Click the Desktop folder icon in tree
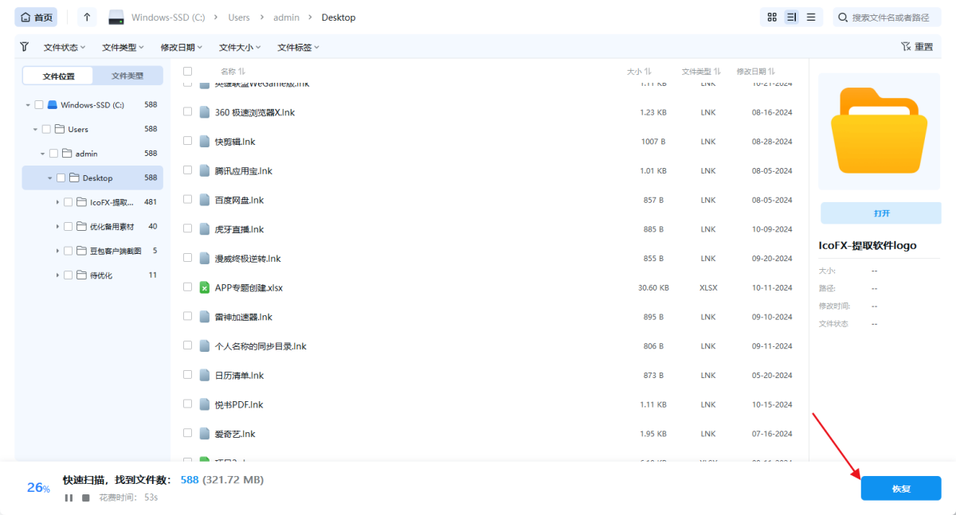 (75, 178)
